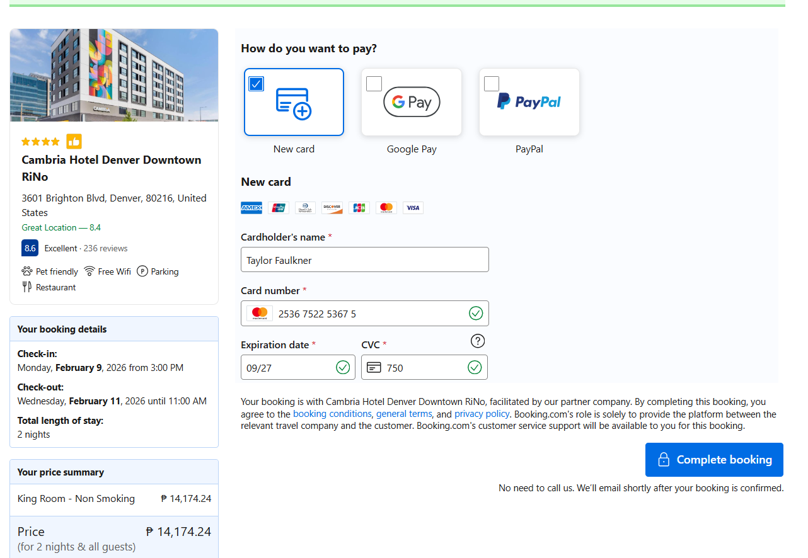
Task: Click the Your booking details heading
Action: 62,329
